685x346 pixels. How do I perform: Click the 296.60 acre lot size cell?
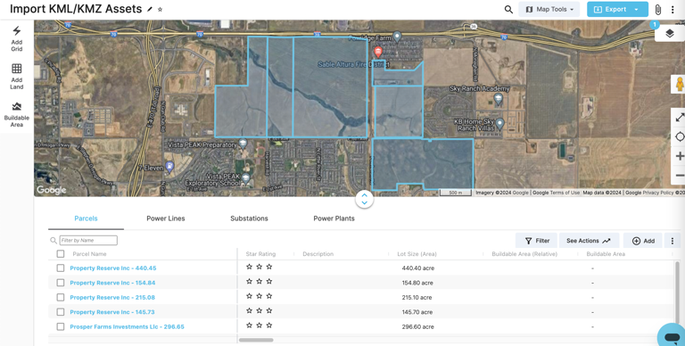coord(418,326)
